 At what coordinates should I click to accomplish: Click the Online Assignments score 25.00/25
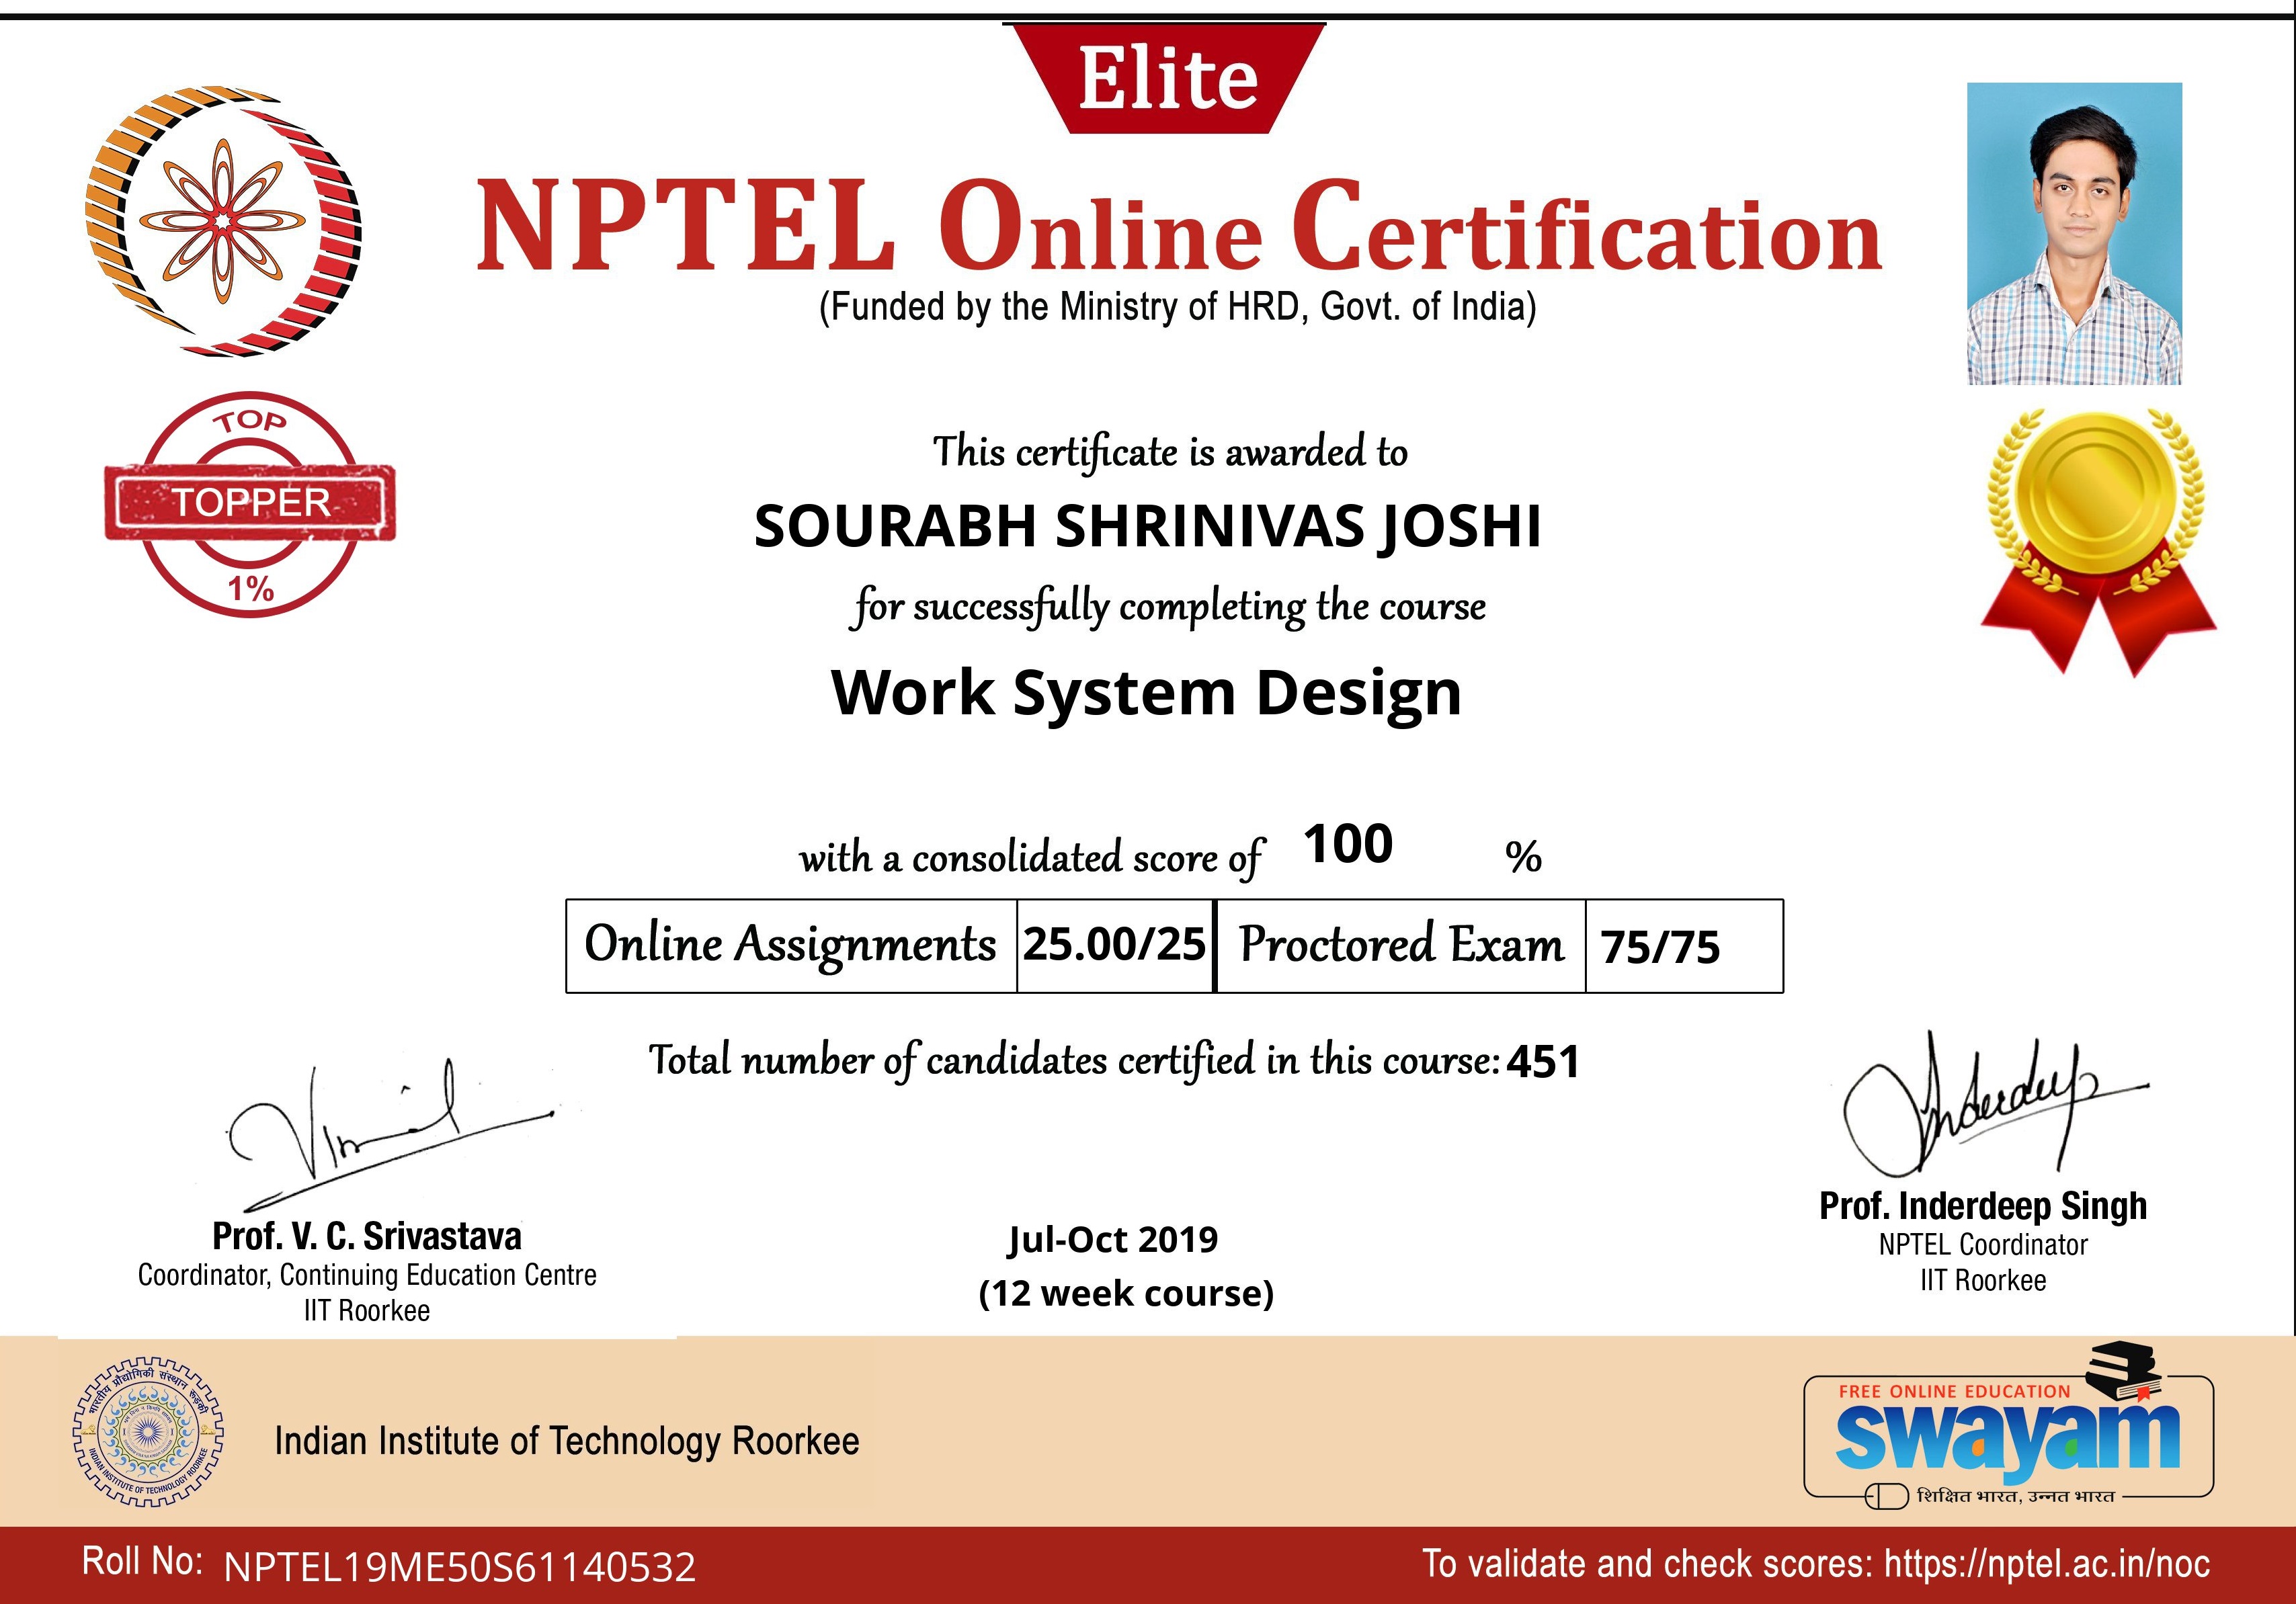[1114, 945]
